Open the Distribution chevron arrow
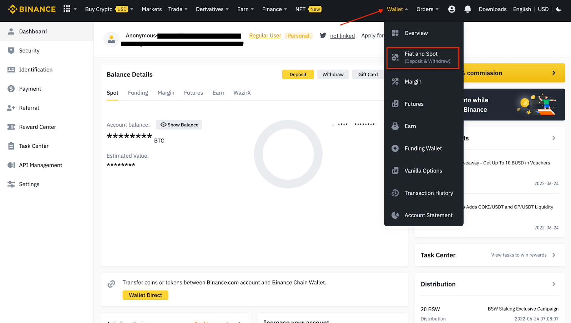This screenshot has height=323, width=571. [x=554, y=284]
